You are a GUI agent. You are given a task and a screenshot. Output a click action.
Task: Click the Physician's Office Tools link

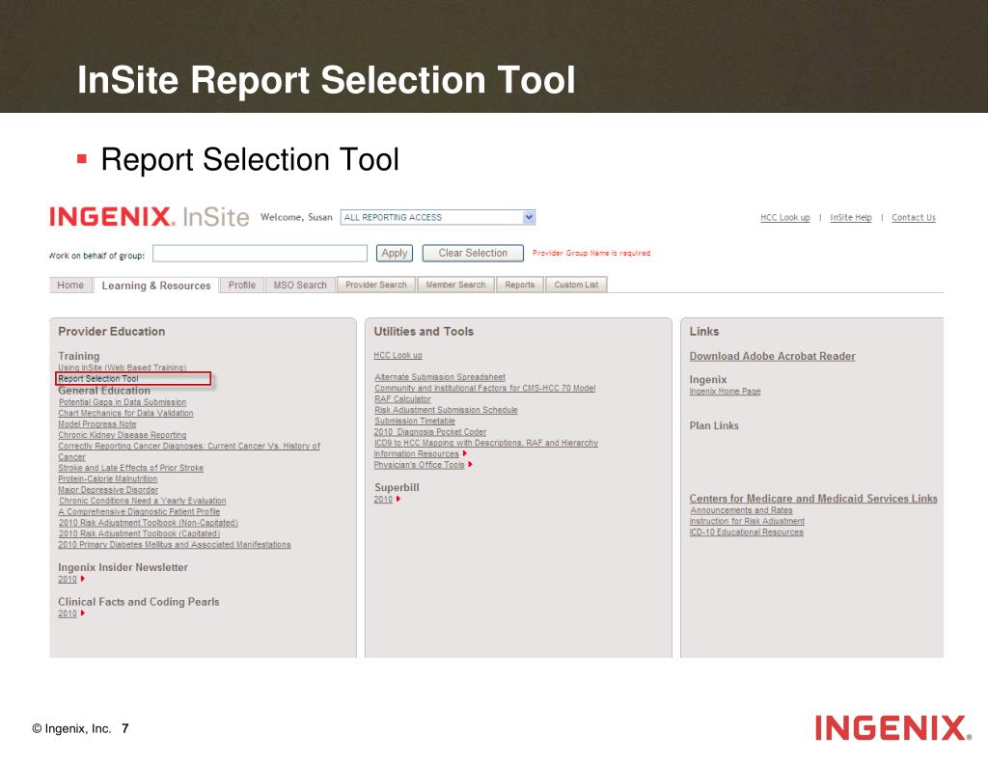[419, 465]
